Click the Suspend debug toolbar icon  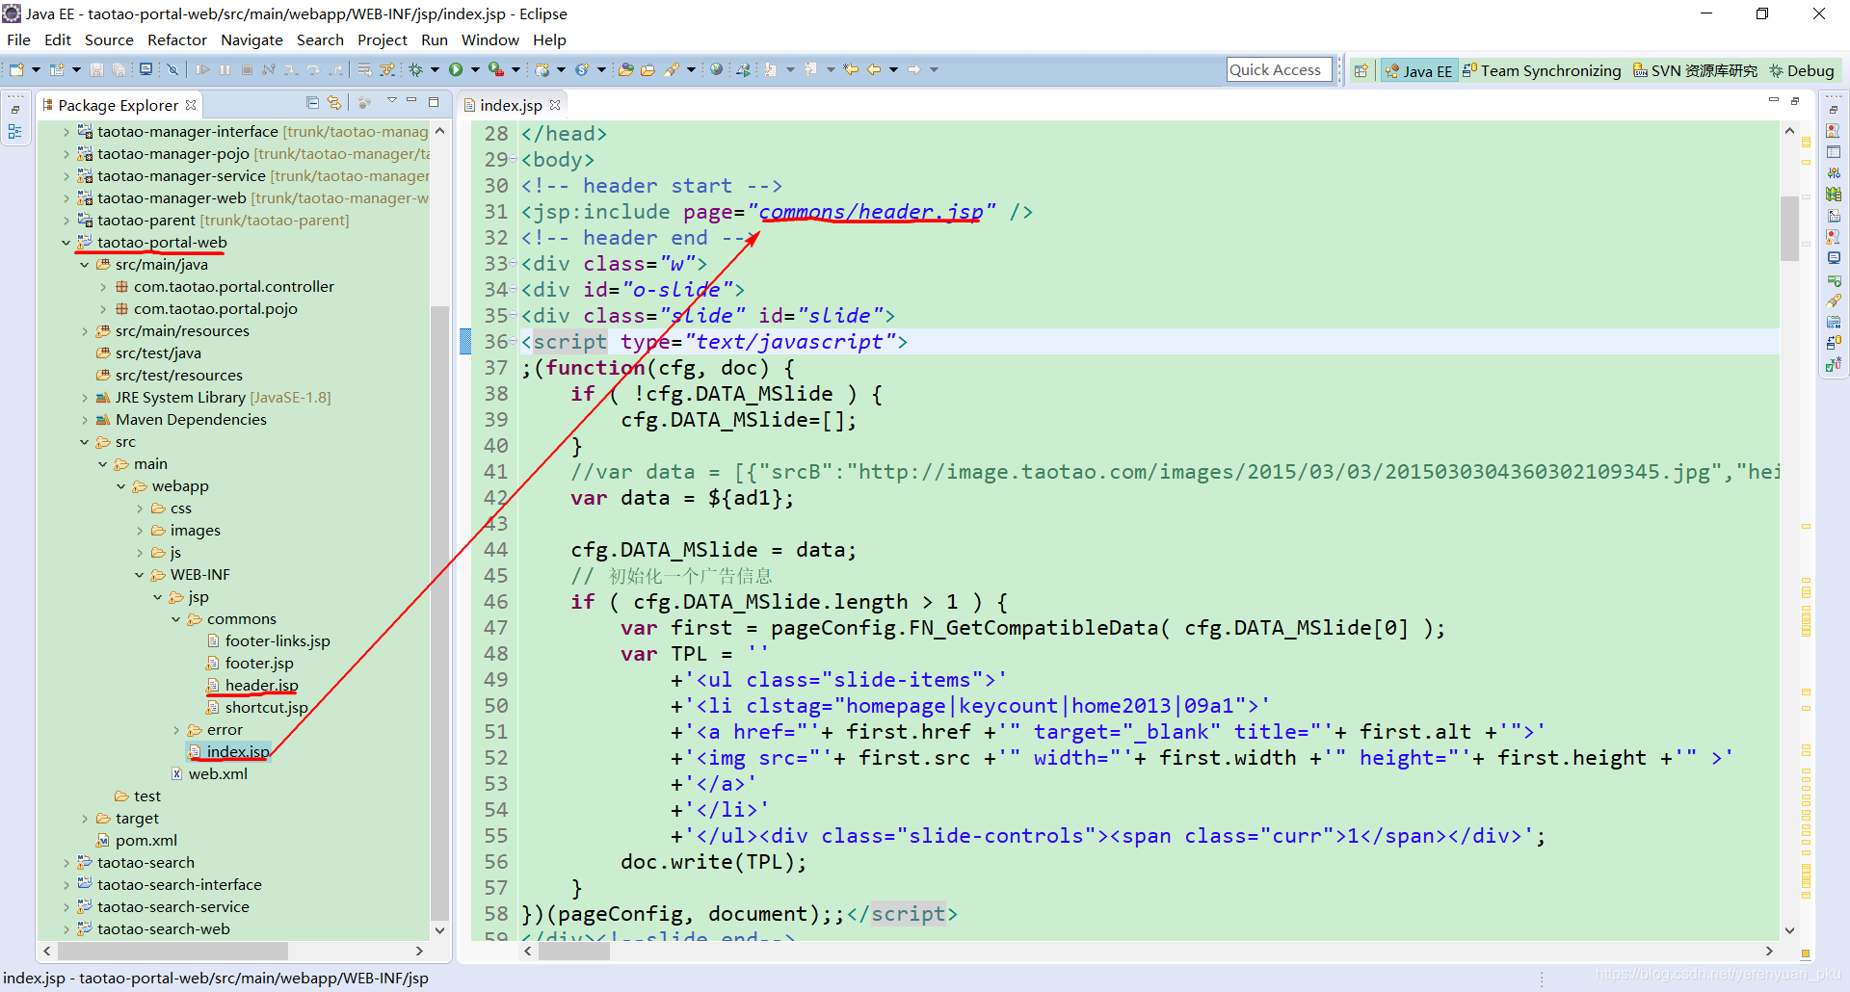pyautogui.click(x=225, y=69)
